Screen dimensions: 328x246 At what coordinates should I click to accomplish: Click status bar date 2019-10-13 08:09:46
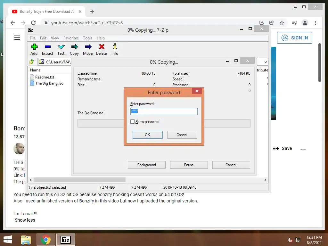(180, 187)
